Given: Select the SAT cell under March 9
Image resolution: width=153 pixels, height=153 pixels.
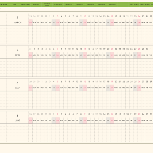Looking at the screenshot, I should (x=81, y=23).
